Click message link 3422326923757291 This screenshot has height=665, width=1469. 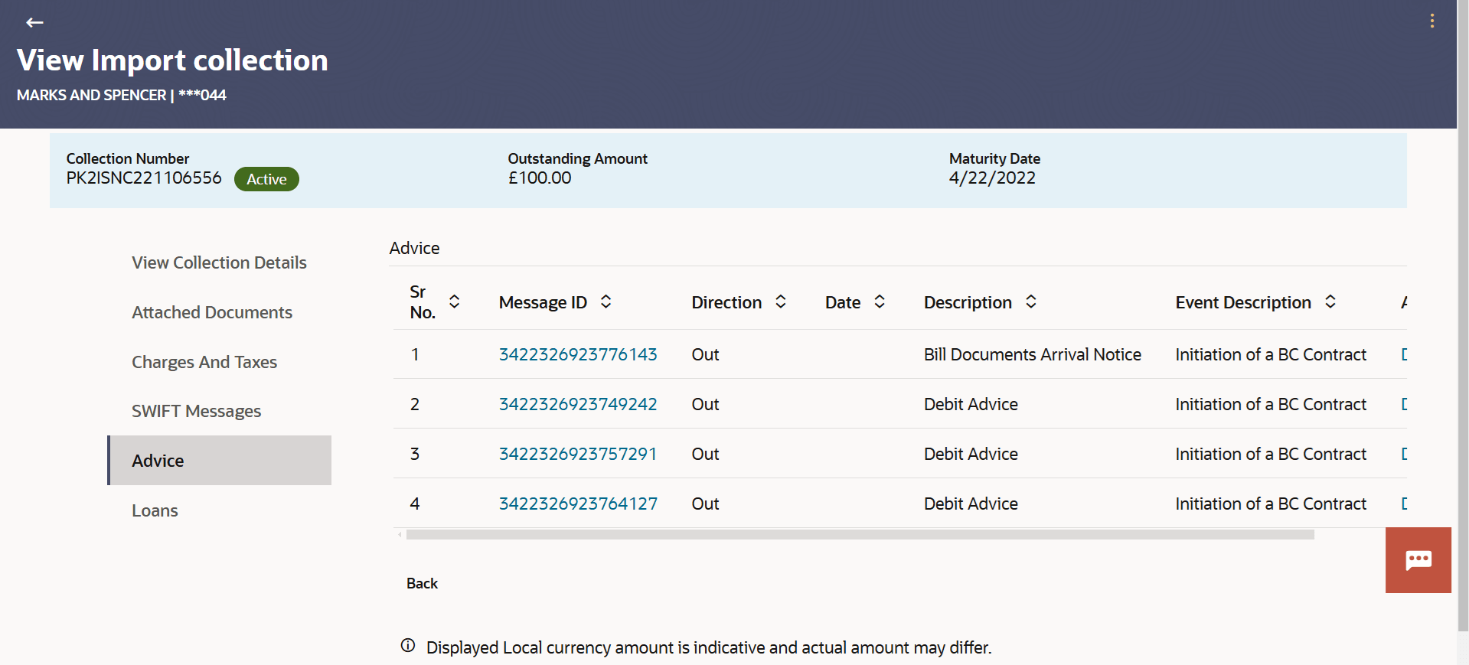coord(578,454)
